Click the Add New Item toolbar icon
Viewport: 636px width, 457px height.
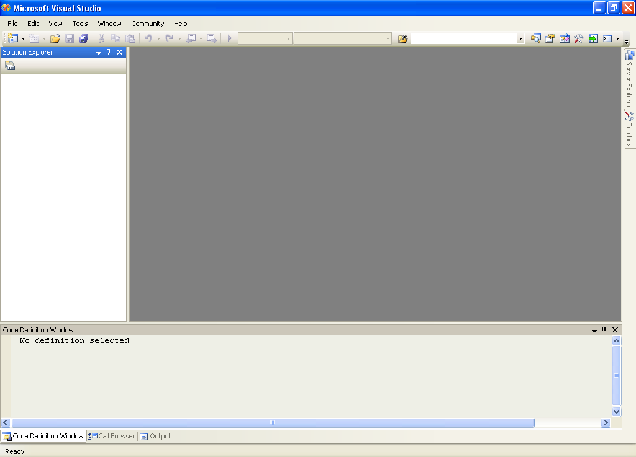point(35,38)
